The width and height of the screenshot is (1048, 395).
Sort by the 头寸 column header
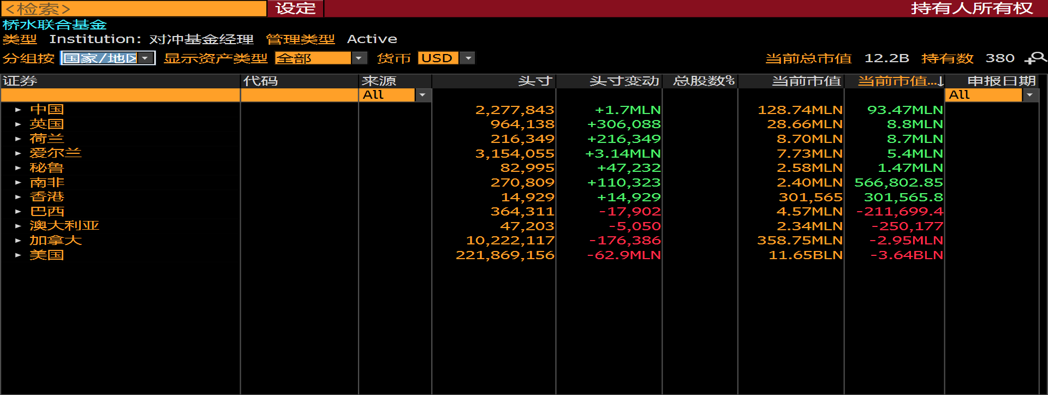click(493, 81)
